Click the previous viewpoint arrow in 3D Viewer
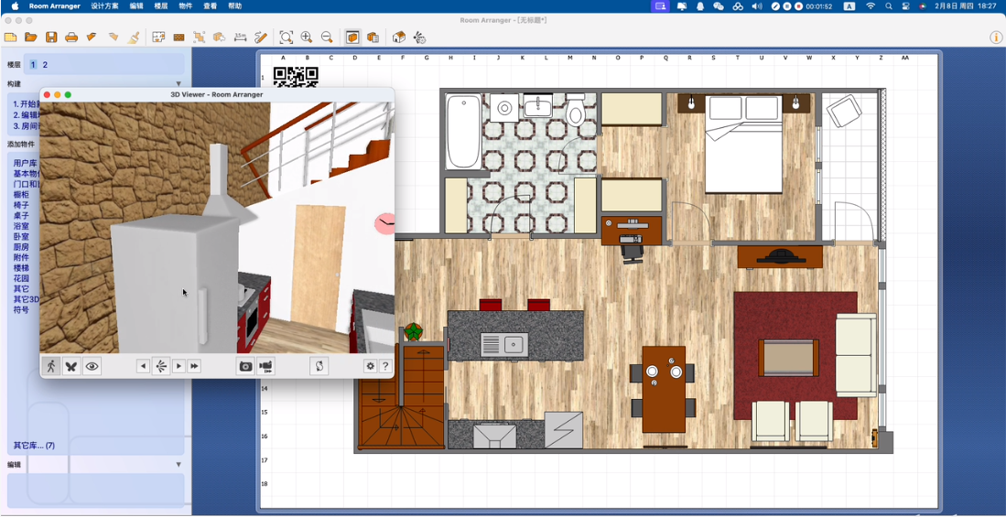 [x=143, y=366]
